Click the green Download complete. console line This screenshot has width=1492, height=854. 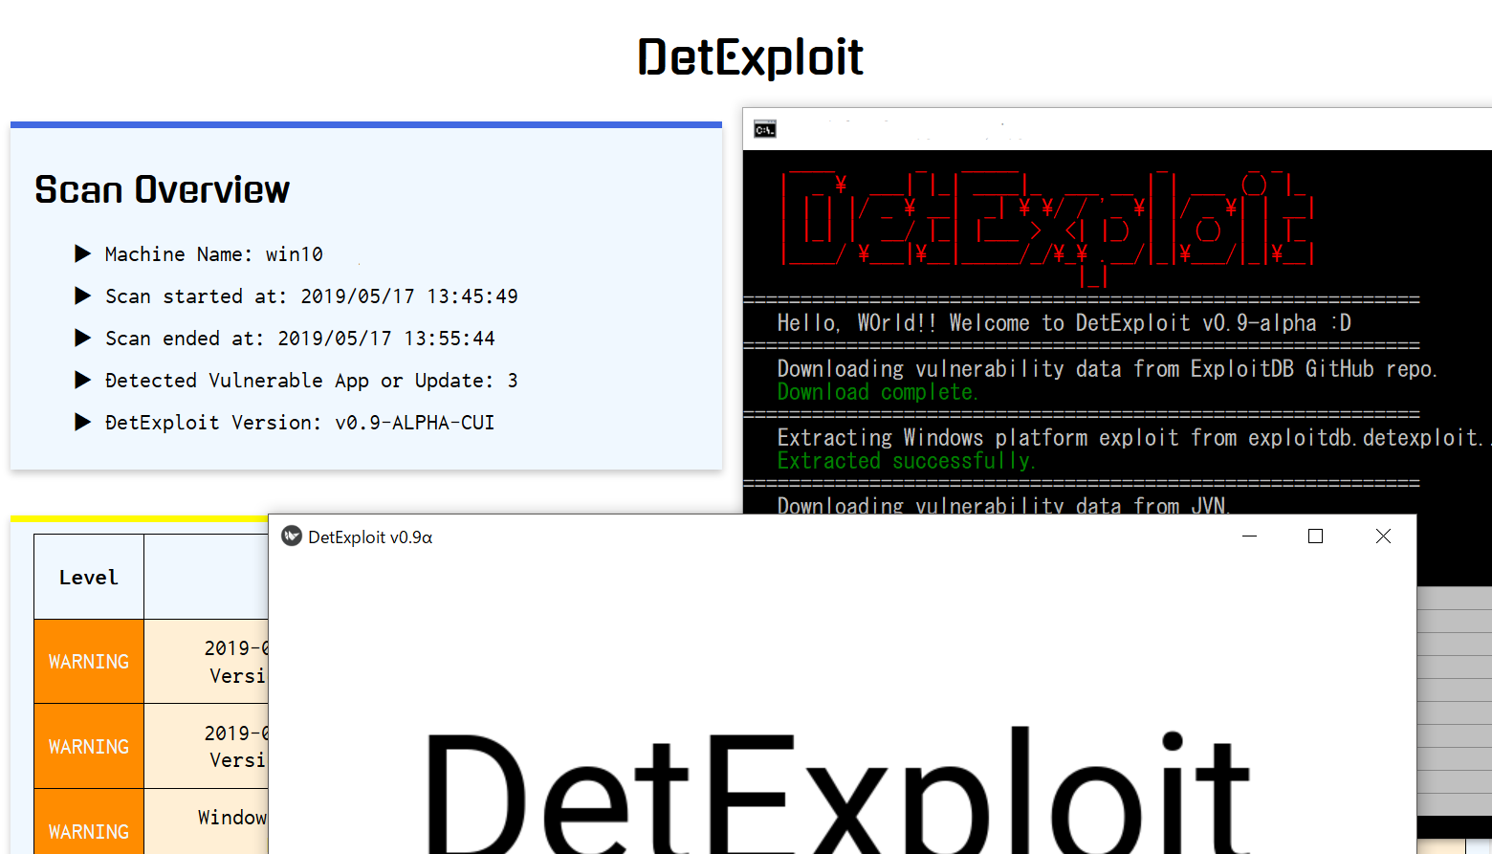coord(877,392)
